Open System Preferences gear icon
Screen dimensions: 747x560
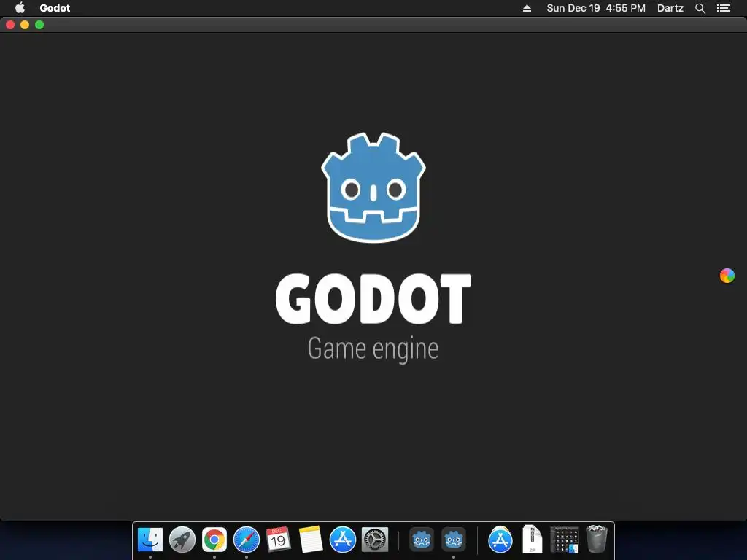point(375,540)
